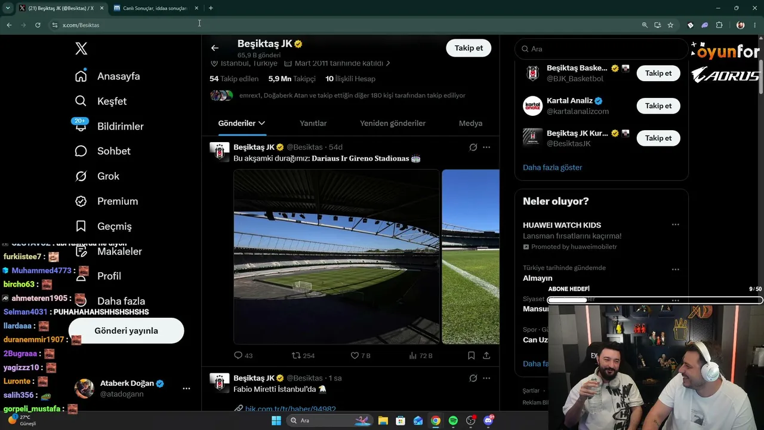Viewport: 764px width, 430px height.
Task: Open the Chrome profile avatar
Action: coord(741,25)
